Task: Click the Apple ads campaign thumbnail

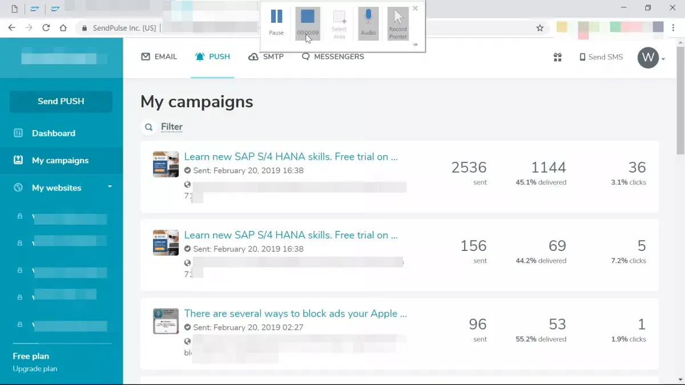Action: (x=166, y=321)
